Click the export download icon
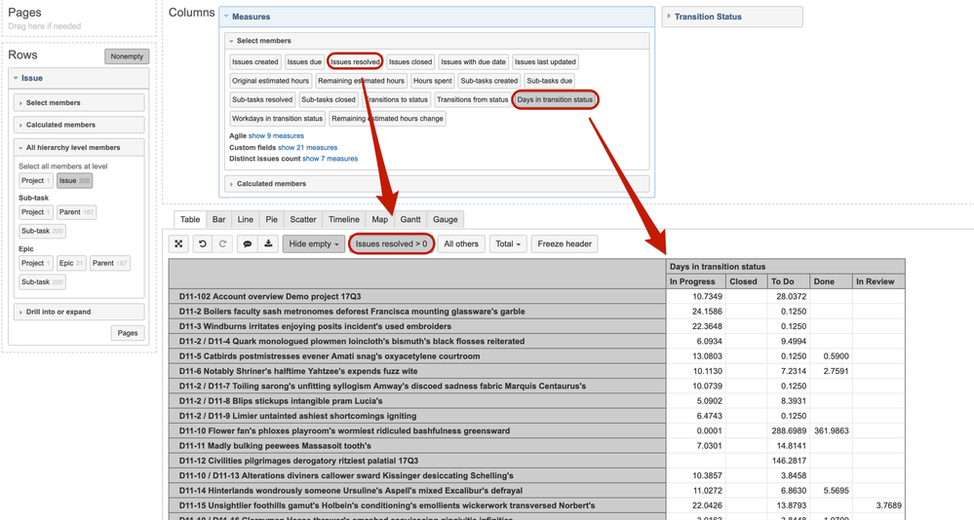The image size is (974, 520). point(268,243)
